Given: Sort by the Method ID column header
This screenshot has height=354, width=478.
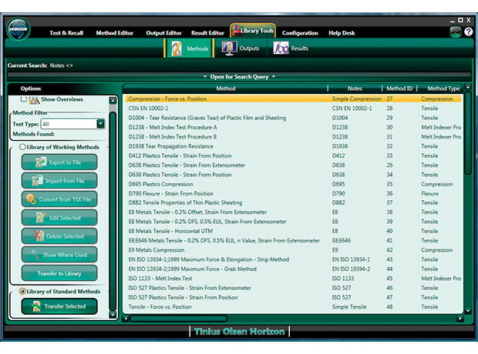Looking at the screenshot, I should coord(399,88).
